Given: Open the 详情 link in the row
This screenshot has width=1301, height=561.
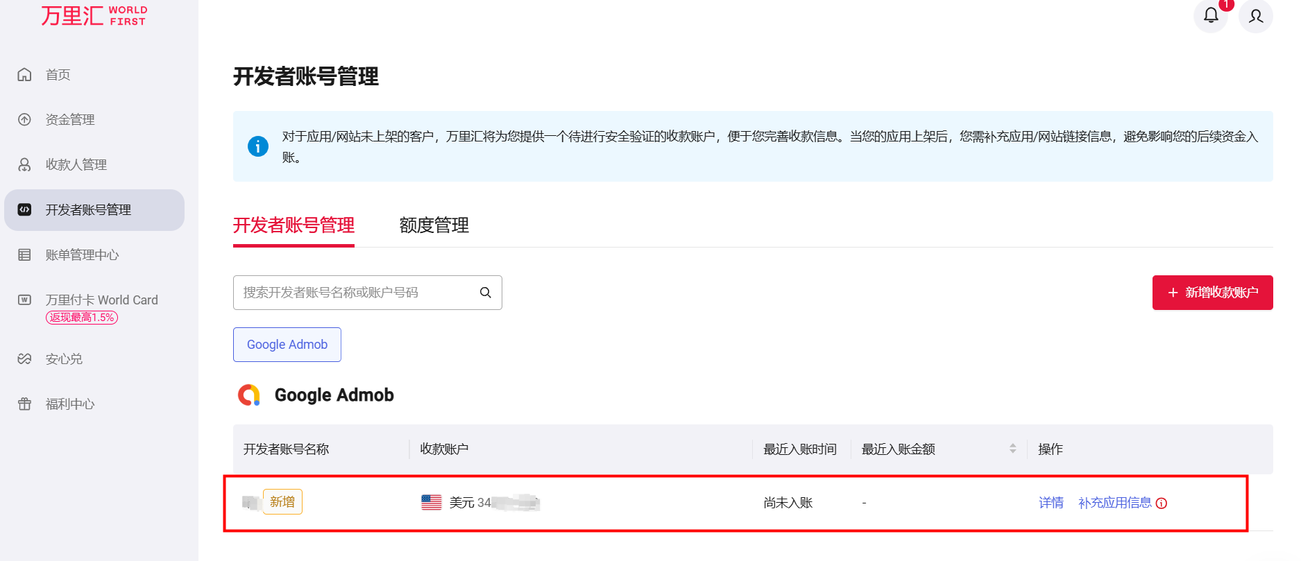Looking at the screenshot, I should (x=1051, y=503).
